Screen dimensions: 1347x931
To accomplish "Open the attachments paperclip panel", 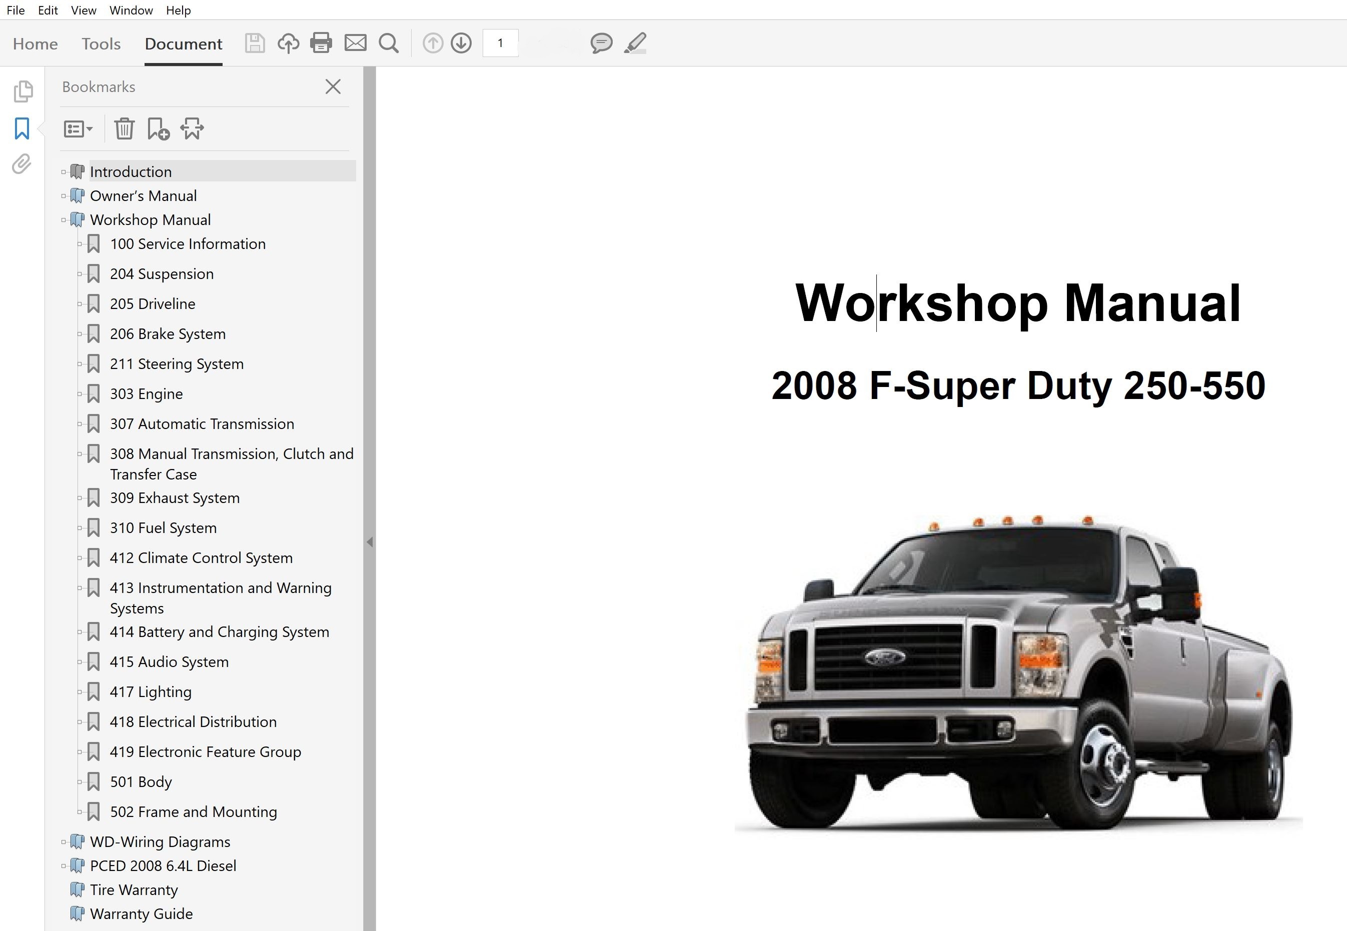I will tap(22, 164).
